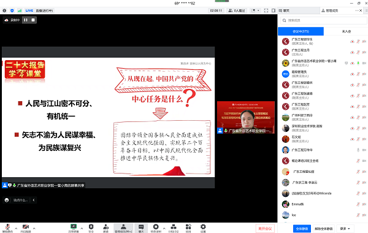Open the Chat icon in bottom toolbar
The width and height of the screenshot is (368, 233).
coord(141,228)
